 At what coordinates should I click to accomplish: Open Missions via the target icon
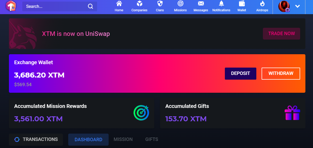coord(181,4)
